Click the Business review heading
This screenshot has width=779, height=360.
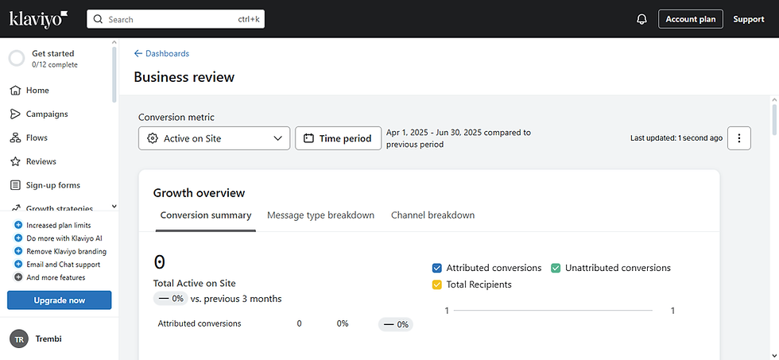coord(184,77)
